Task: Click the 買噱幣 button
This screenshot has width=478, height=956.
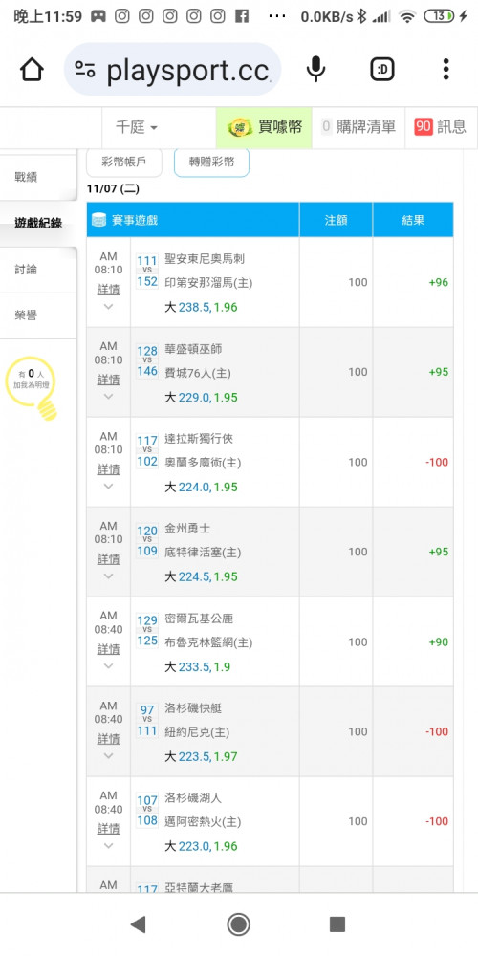Action: tap(264, 127)
